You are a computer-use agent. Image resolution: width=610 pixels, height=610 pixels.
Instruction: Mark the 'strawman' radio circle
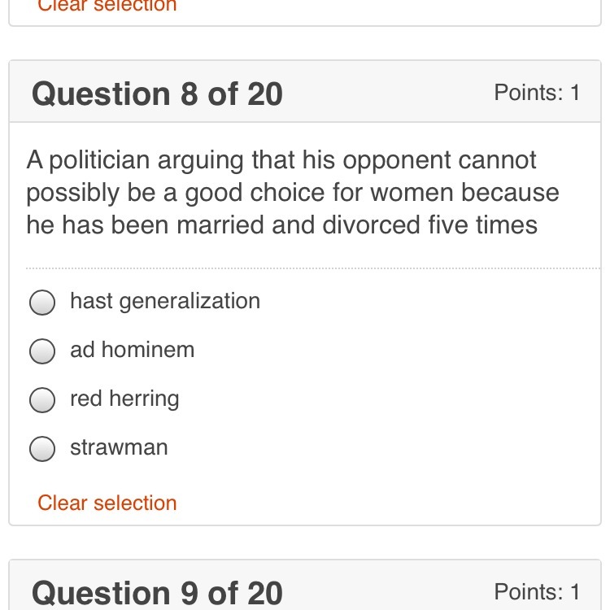click(42, 449)
